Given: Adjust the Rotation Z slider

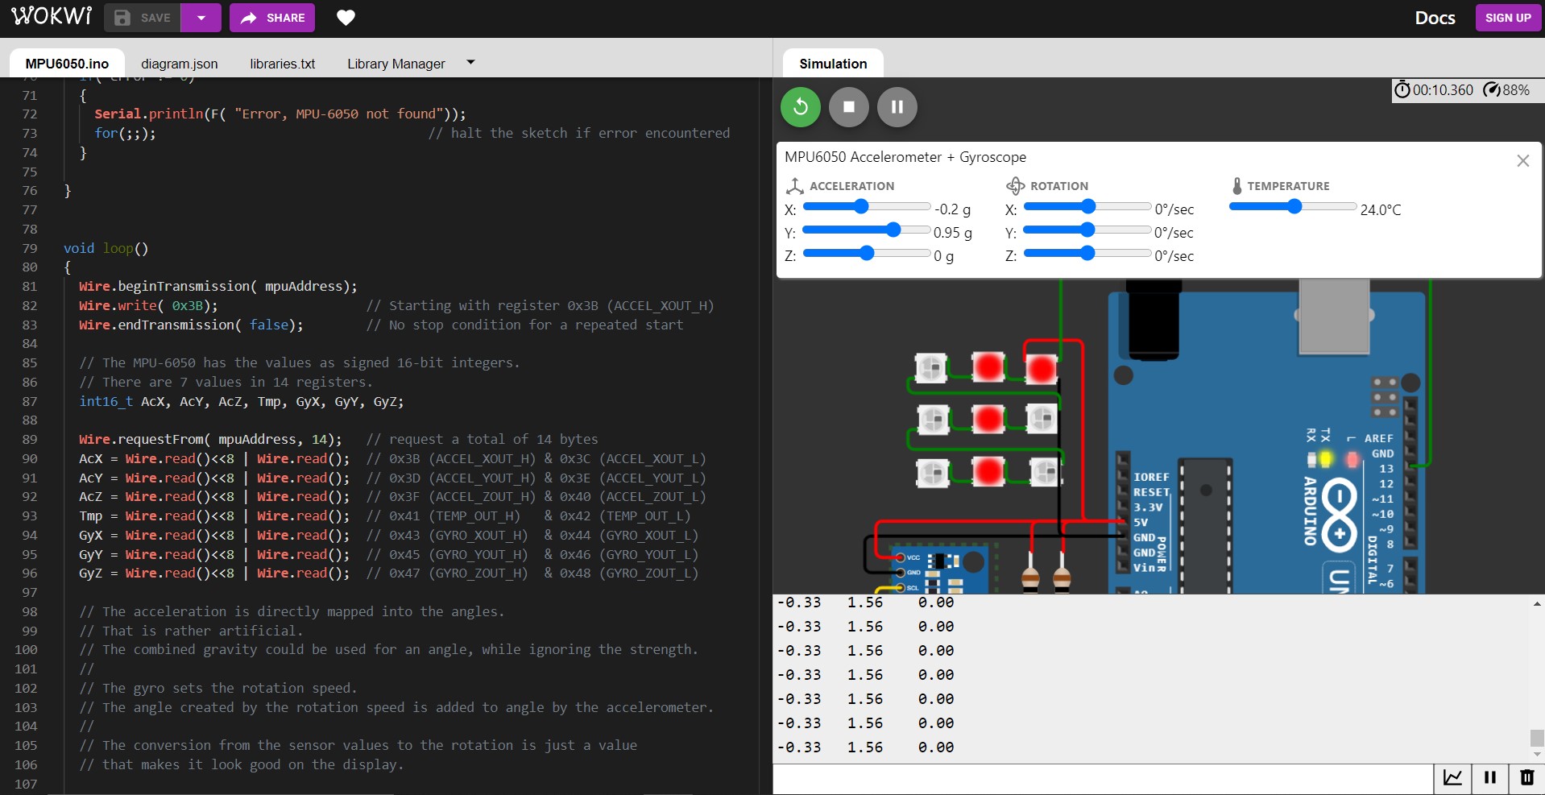Looking at the screenshot, I should (x=1087, y=254).
